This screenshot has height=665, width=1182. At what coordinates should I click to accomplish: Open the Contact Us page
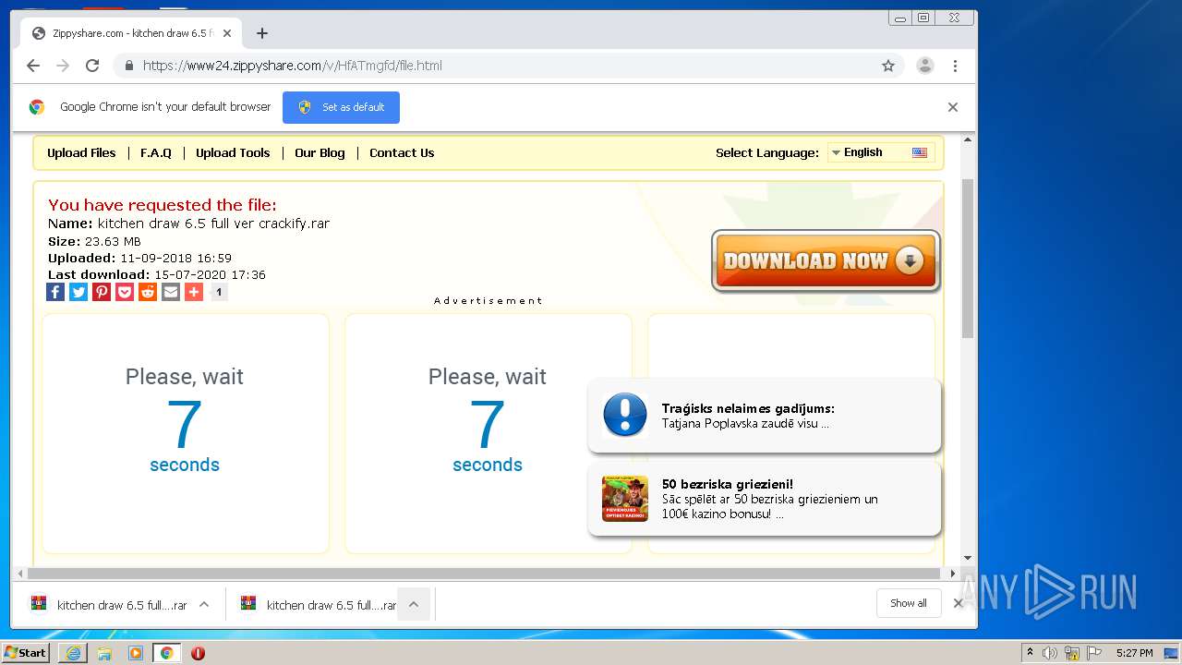click(402, 153)
